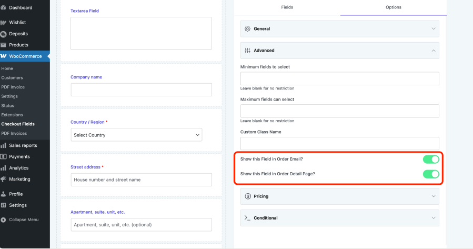
Task: Disable Show this Field in Order Email
Action: coord(430,159)
